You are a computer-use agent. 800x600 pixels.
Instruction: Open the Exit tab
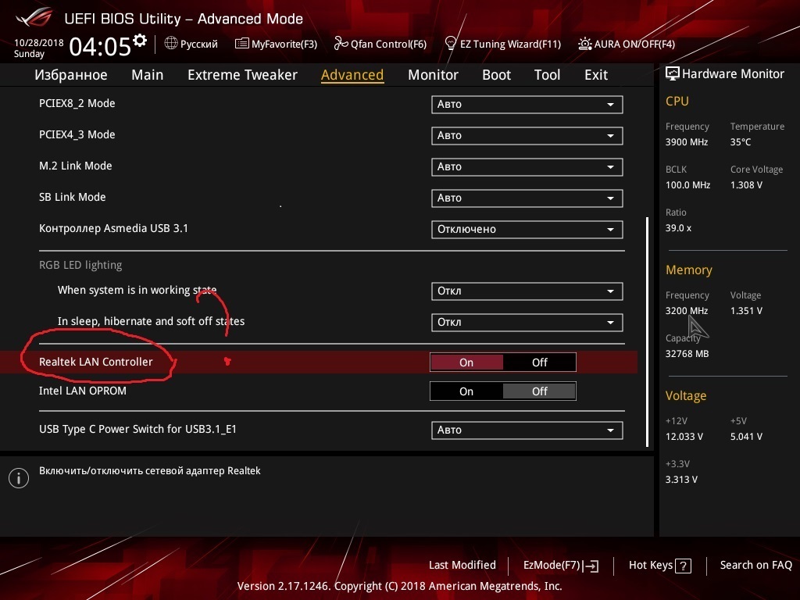[x=596, y=75]
